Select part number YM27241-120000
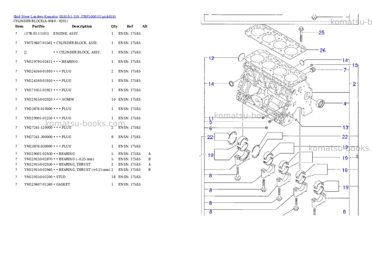 point(38,127)
